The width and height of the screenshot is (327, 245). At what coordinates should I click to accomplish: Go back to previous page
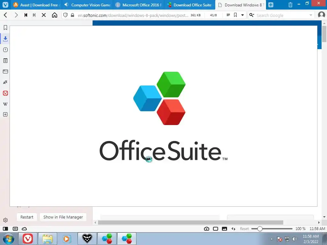pyautogui.click(x=6, y=15)
